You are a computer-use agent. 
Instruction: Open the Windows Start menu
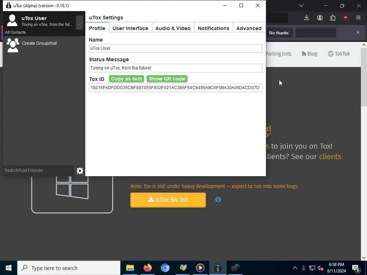click(x=9, y=268)
